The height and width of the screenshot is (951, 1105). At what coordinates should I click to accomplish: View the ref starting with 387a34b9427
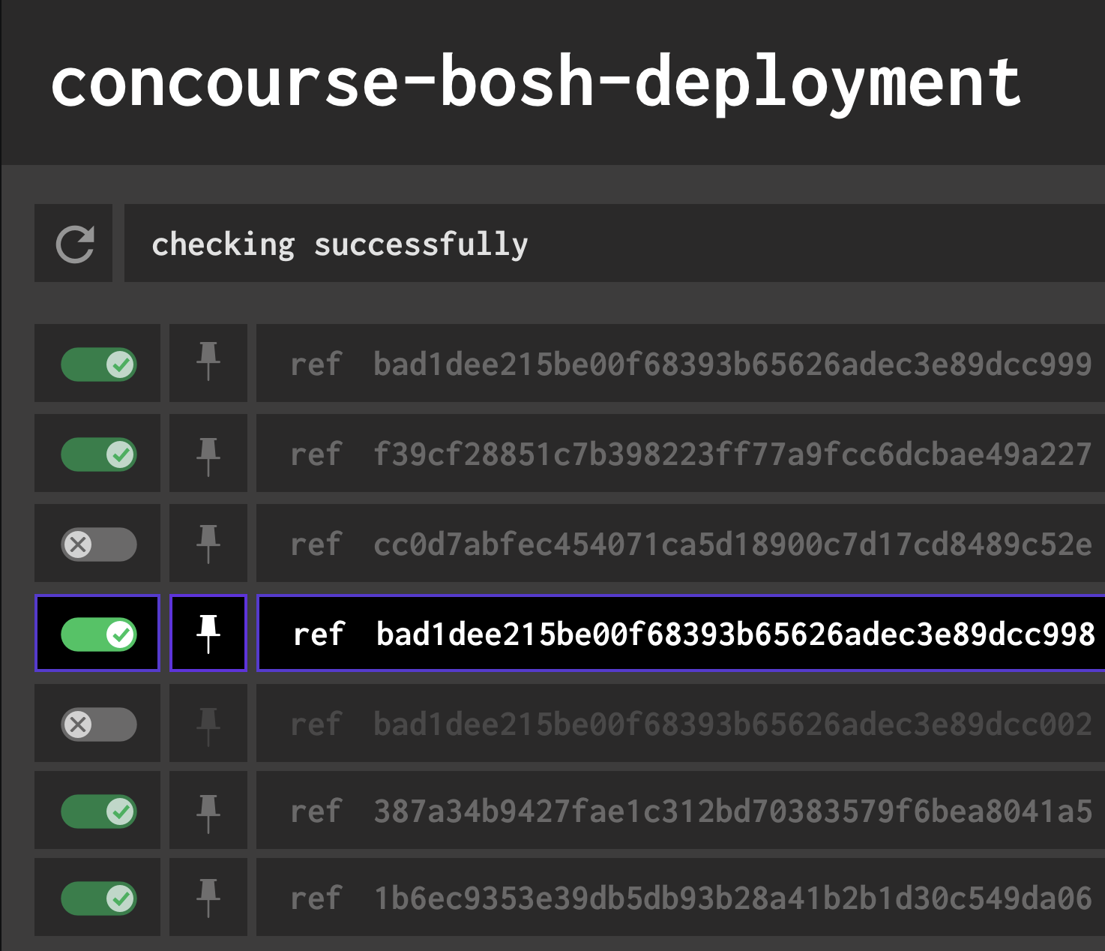pyautogui.click(x=675, y=811)
